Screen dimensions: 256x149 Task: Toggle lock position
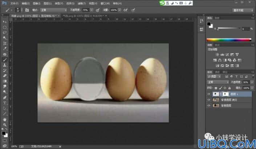(x=225, y=88)
